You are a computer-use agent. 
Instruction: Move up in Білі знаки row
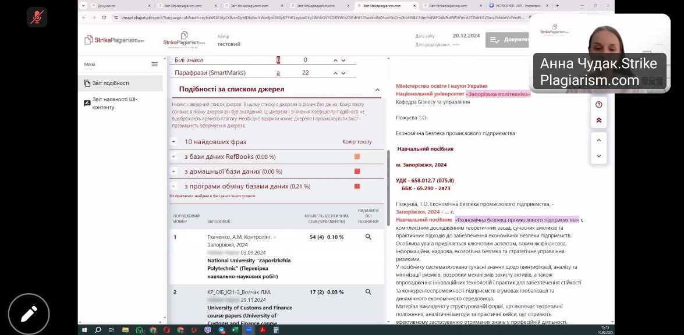point(335,60)
